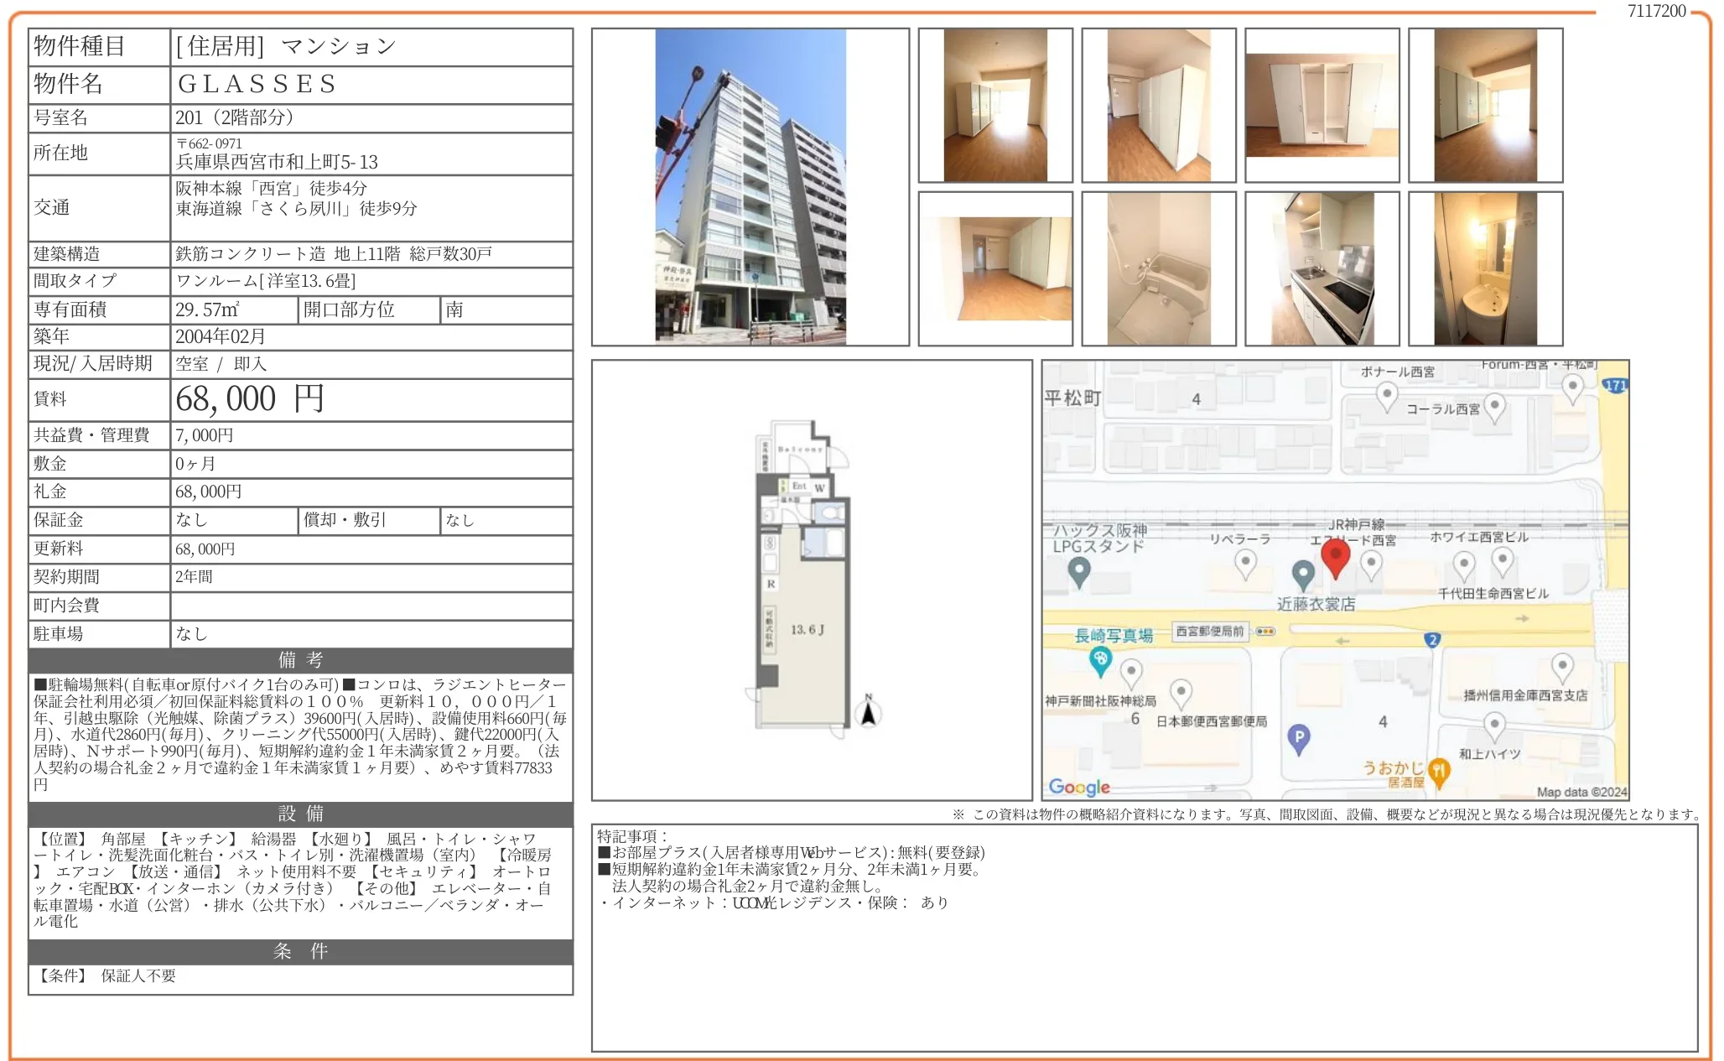Open the washbasin vanity photo thumbnail
Screen dimensions: 1724x1061
(1485, 268)
